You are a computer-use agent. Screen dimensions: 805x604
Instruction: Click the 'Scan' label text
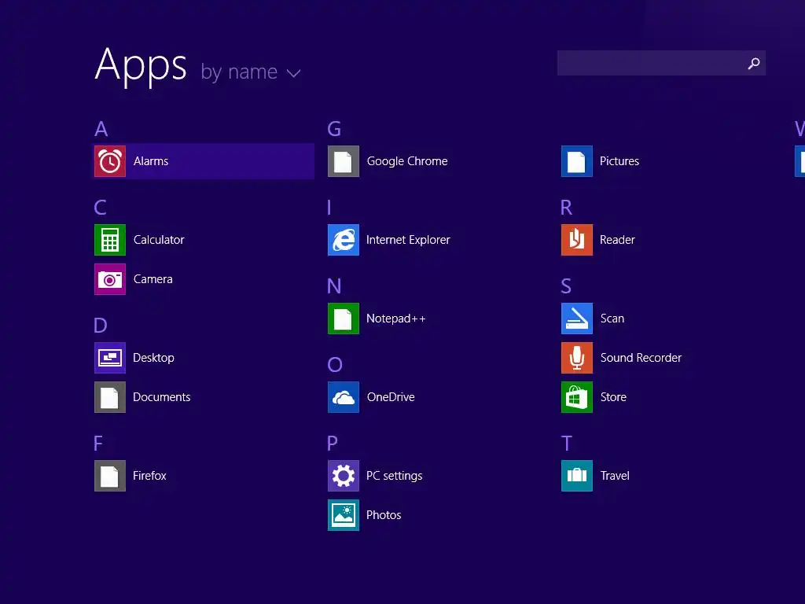tap(612, 319)
